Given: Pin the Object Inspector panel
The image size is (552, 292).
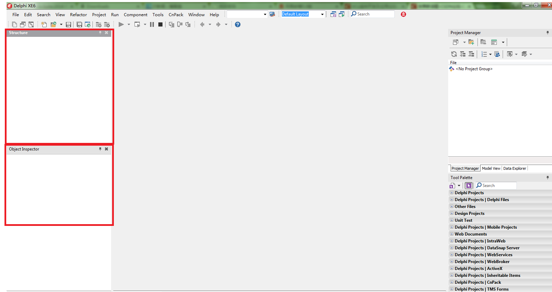Looking at the screenshot, I should coord(100,149).
